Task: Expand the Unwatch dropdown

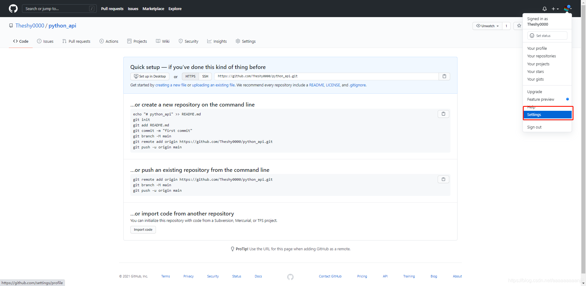Action: click(x=487, y=26)
